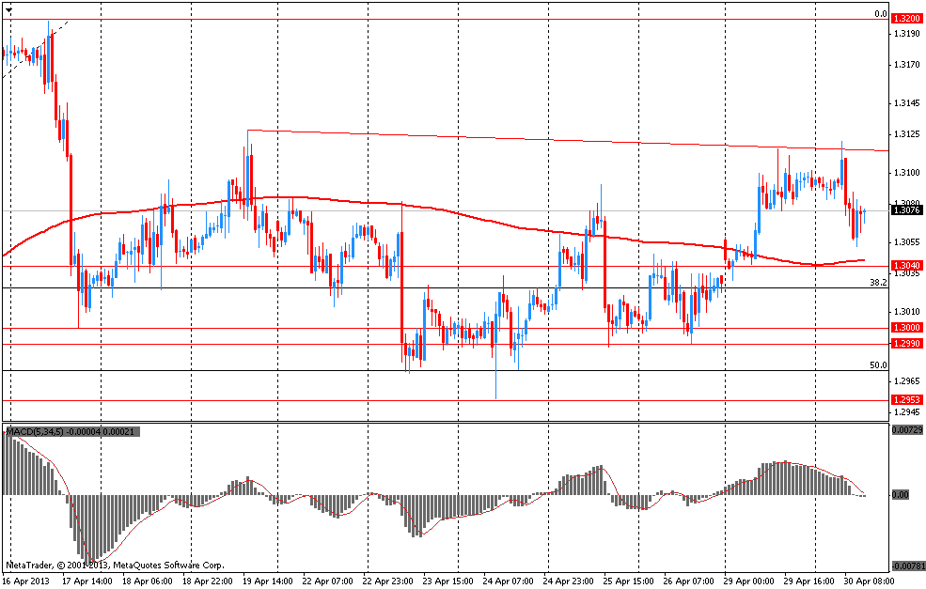The image size is (926, 589).
Task: Select the 1.3000 red price label
Action: (906, 328)
